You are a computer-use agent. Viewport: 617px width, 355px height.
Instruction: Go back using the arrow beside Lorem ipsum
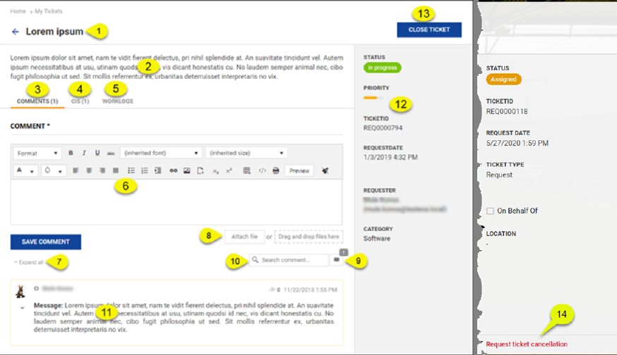click(x=16, y=32)
